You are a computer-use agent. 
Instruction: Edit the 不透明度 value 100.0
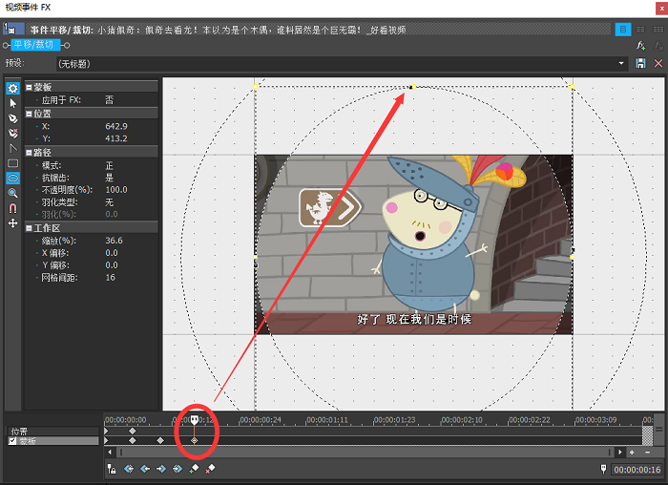click(x=116, y=190)
